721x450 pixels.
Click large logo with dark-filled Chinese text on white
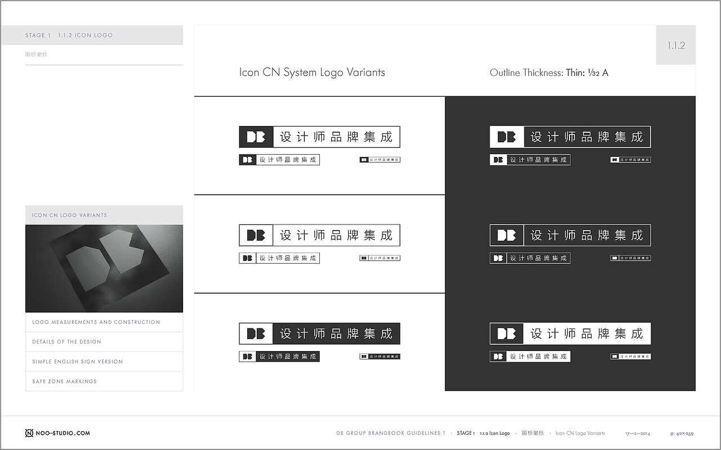319,334
